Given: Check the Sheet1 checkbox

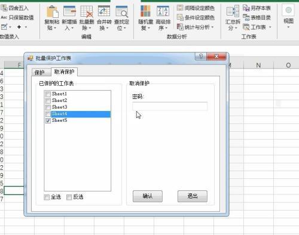Looking at the screenshot, I should coord(48,94).
